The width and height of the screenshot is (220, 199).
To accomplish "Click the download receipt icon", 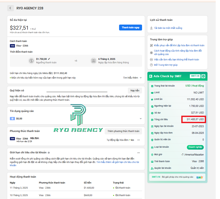I will (x=151, y=28).
